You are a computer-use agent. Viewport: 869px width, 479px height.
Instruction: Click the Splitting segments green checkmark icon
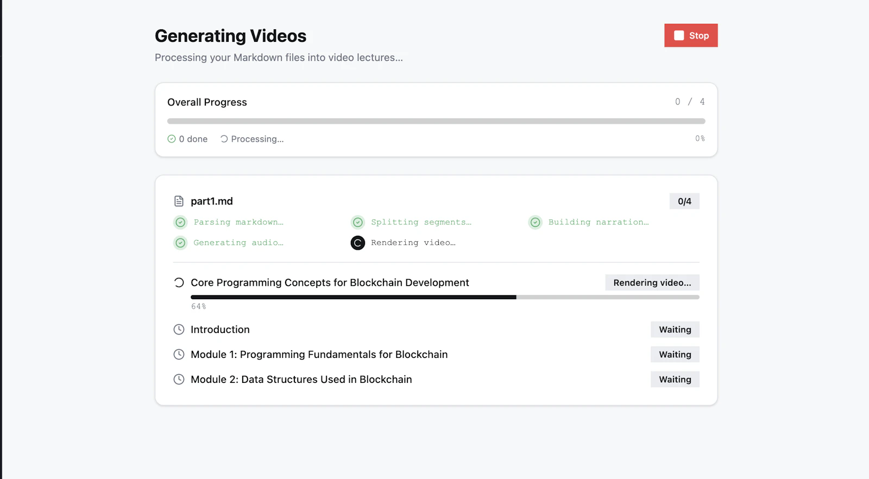click(358, 222)
